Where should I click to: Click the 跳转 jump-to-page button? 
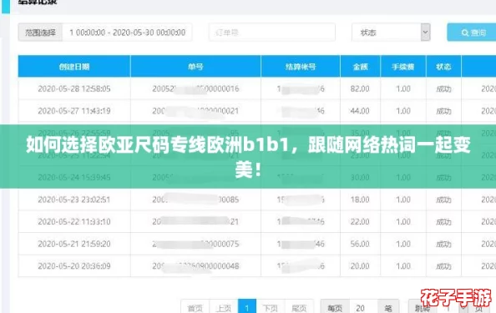coord(423,307)
